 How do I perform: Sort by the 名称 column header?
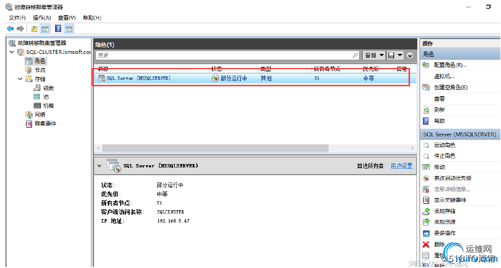click(x=103, y=69)
